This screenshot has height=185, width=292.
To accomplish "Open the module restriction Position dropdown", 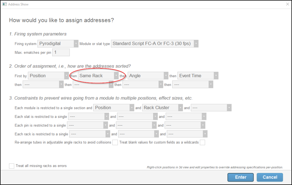I will 132,108.
